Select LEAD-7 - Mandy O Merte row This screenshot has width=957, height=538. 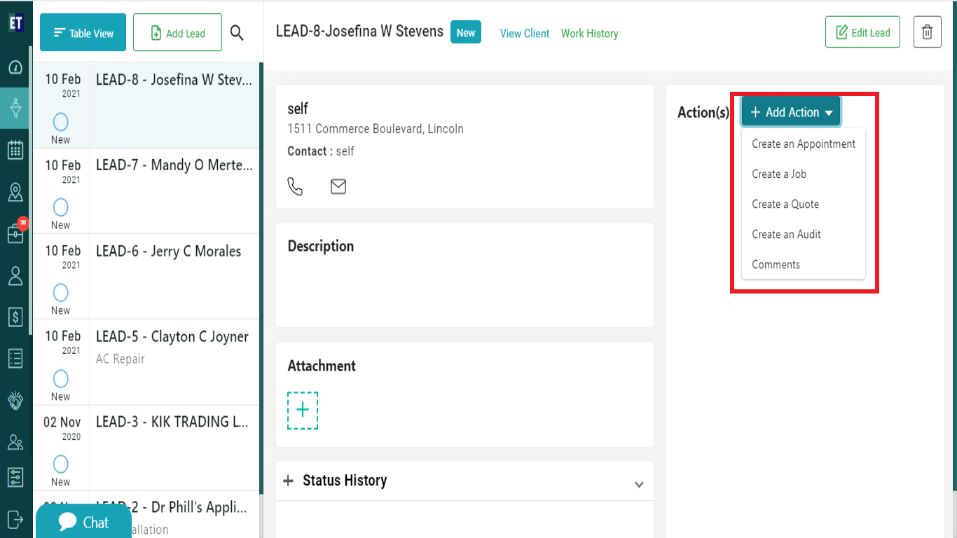tap(146, 191)
